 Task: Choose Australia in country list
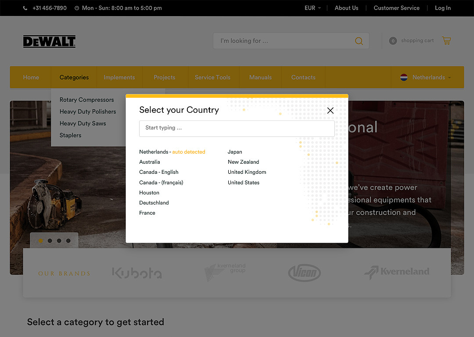coord(150,162)
